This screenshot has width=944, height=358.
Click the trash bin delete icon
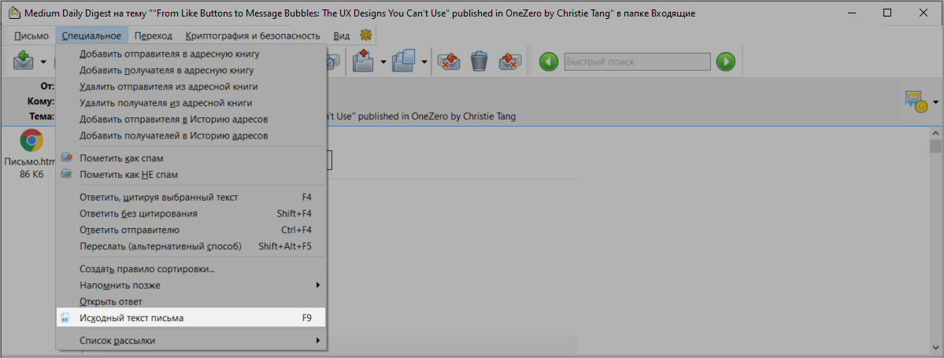[x=479, y=61]
